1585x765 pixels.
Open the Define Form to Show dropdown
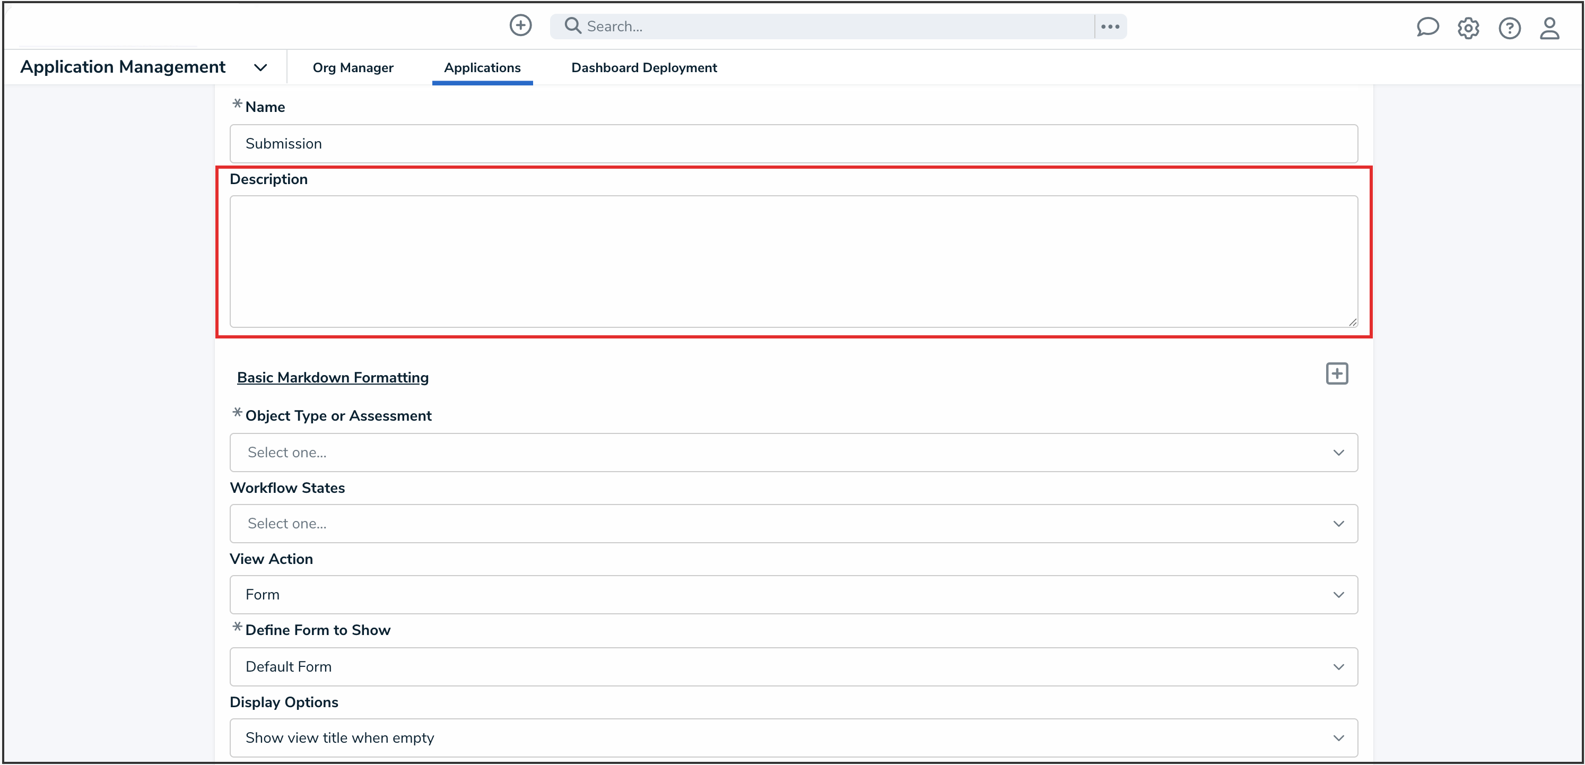(x=793, y=666)
